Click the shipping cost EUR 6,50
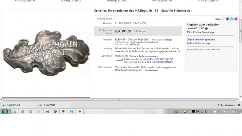 (x=120, y=40)
